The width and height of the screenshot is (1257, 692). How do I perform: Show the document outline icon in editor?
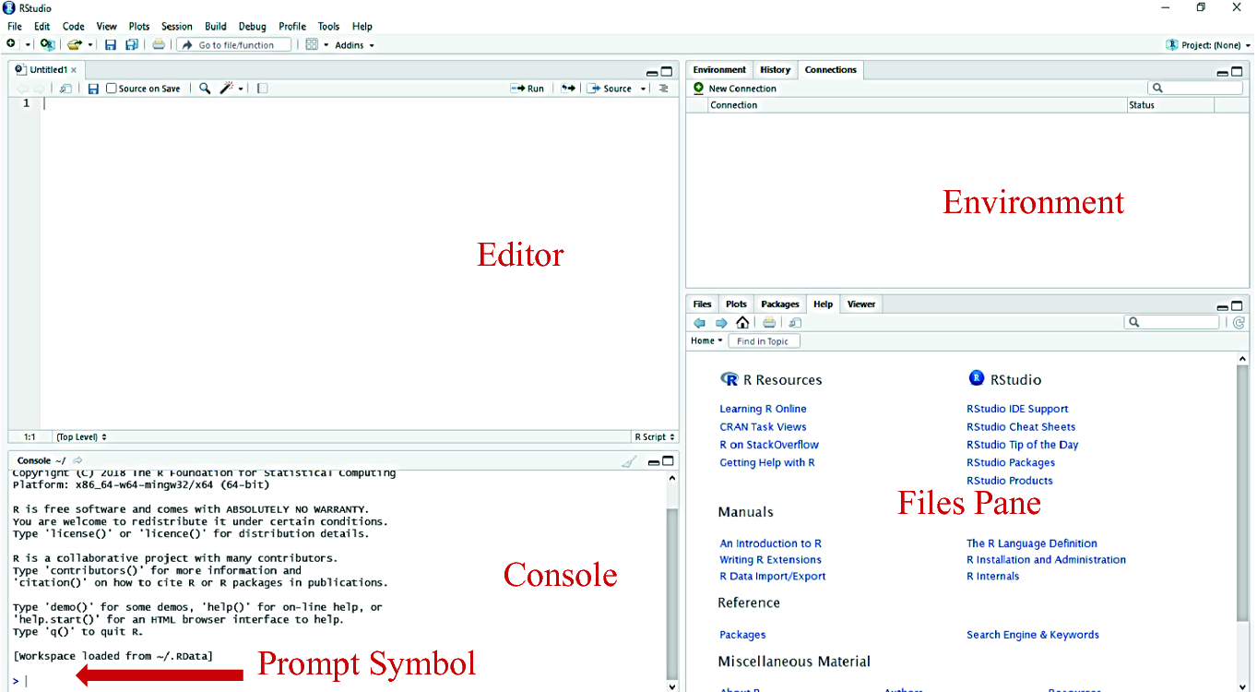(x=663, y=89)
